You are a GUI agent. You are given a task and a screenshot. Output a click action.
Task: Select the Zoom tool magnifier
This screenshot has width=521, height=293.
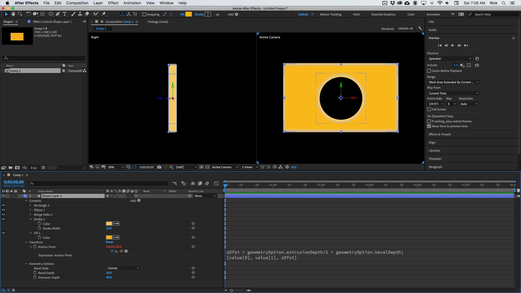pos(20,14)
